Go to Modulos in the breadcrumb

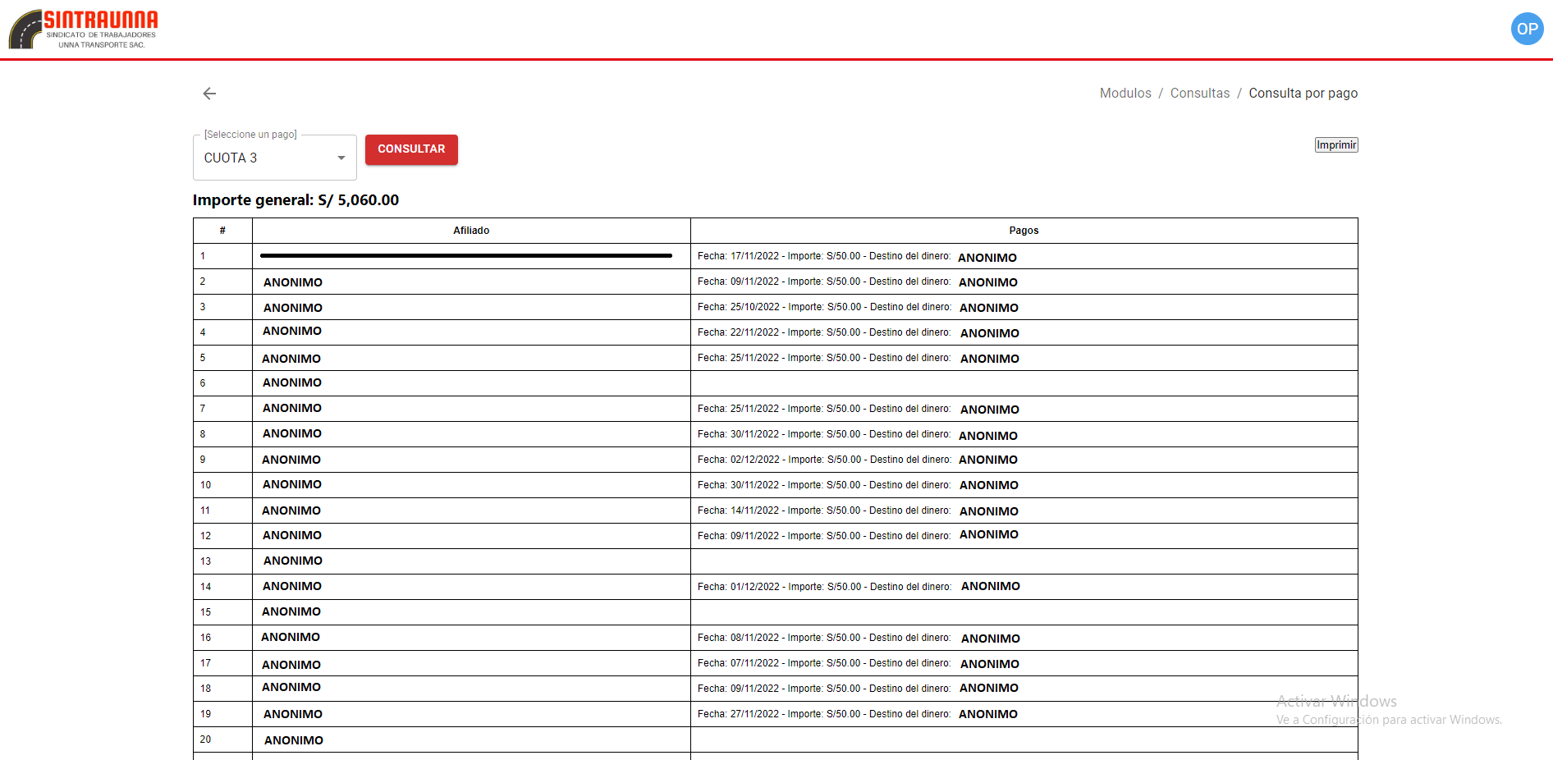[x=1125, y=94]
